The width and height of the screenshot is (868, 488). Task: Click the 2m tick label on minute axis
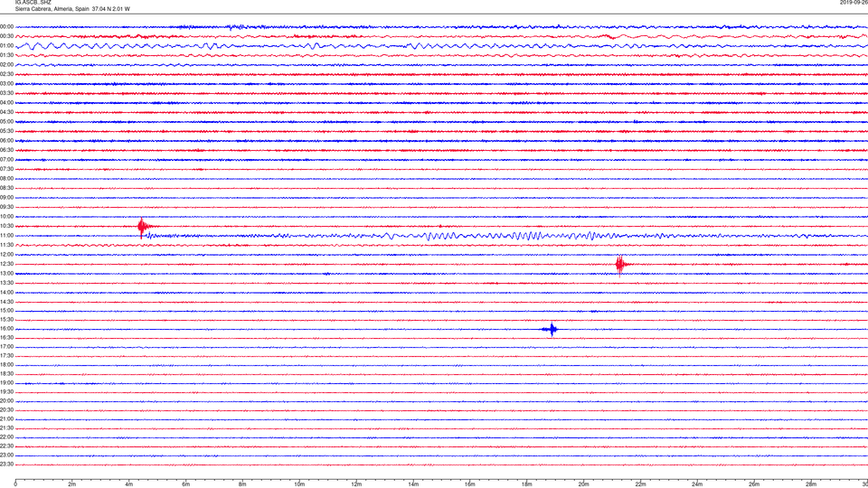(x=72, y=484)
